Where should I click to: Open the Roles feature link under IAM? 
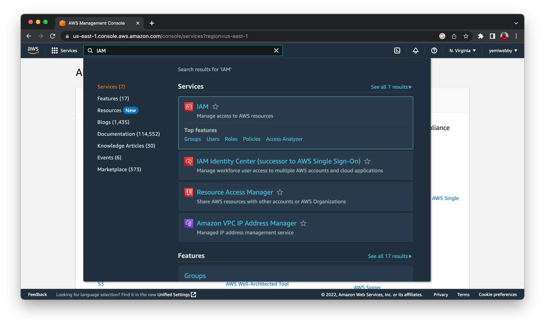231,139
